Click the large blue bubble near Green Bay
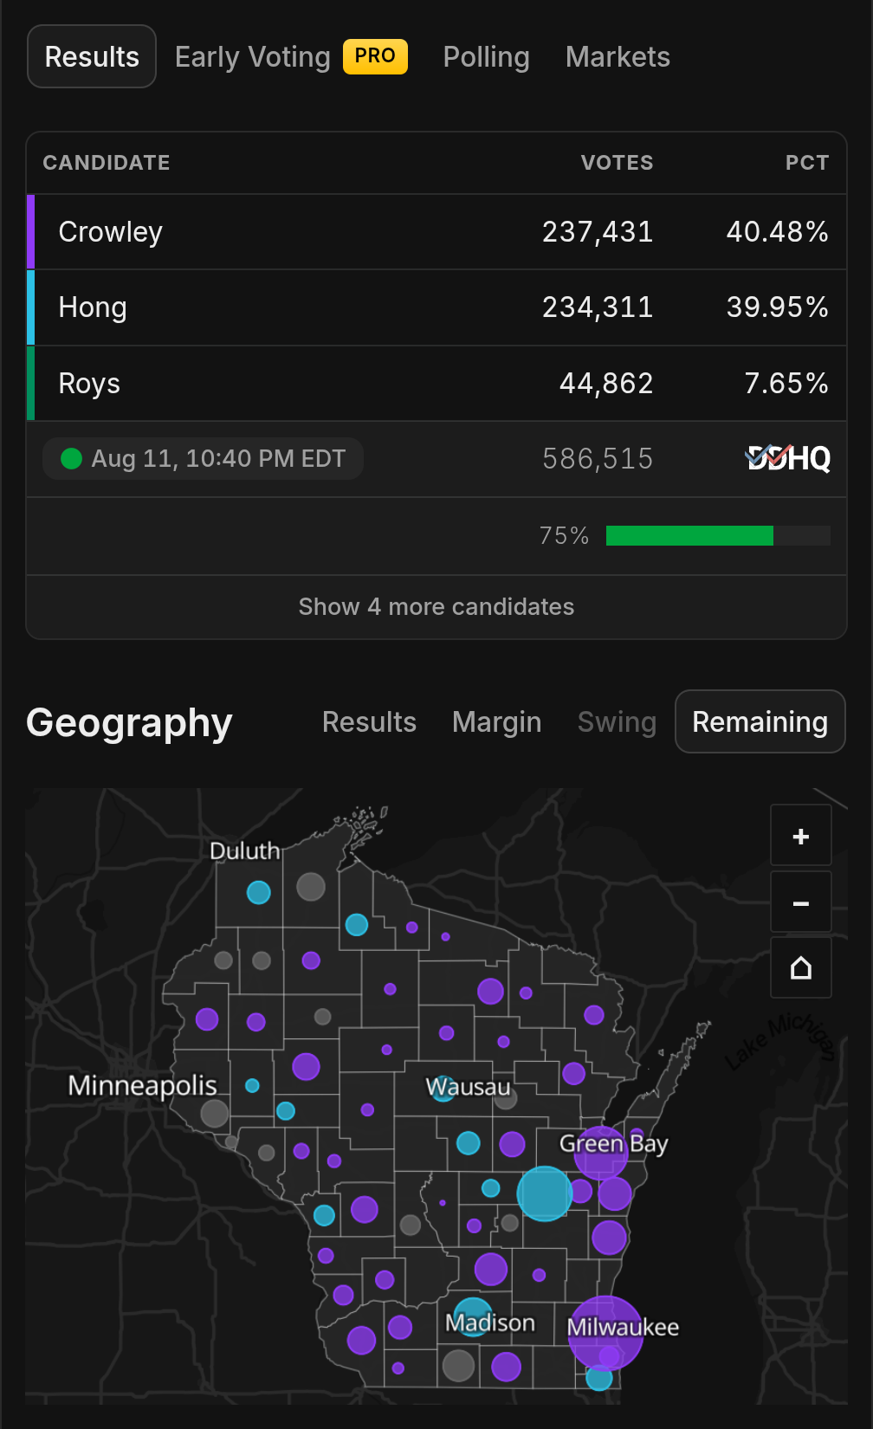The image size is (873, 1429). 545,1193
